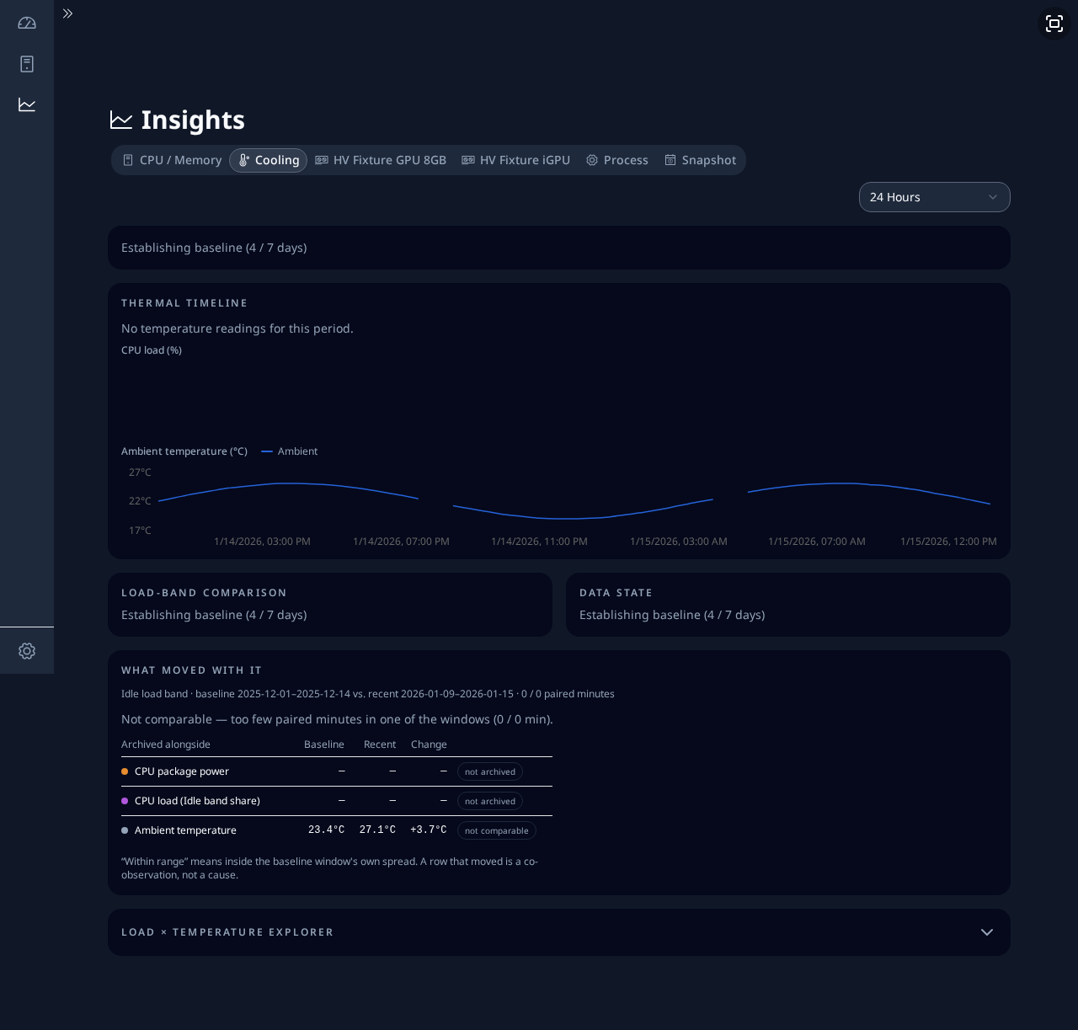
Task: Click the Recent column header
Action: [x=380, y=744]
